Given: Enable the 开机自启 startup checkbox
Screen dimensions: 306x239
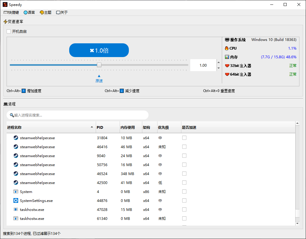Looking at the screenshot, I should pyautogui.click(x=9, y=31).
